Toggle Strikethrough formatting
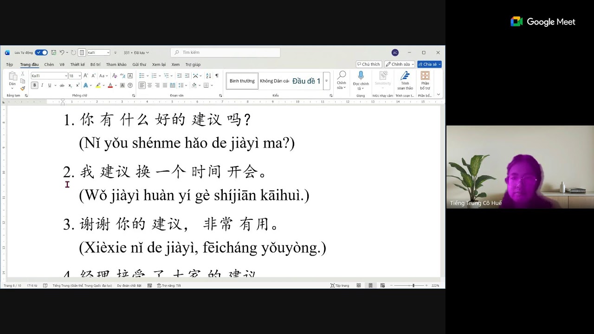Screen dimensions: 594x334 (62, 85)
